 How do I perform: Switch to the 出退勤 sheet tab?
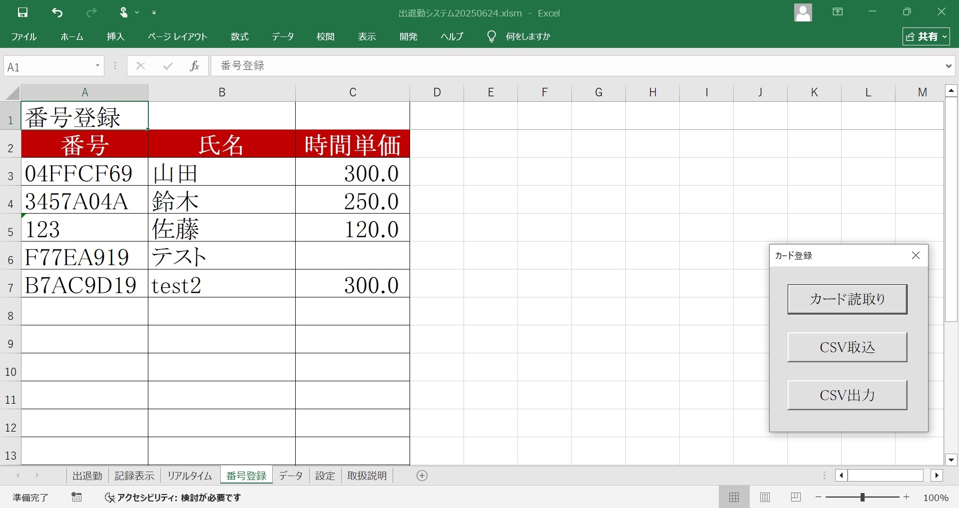87,476
